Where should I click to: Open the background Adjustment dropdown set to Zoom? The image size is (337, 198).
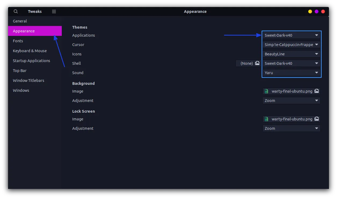[291, 100]
